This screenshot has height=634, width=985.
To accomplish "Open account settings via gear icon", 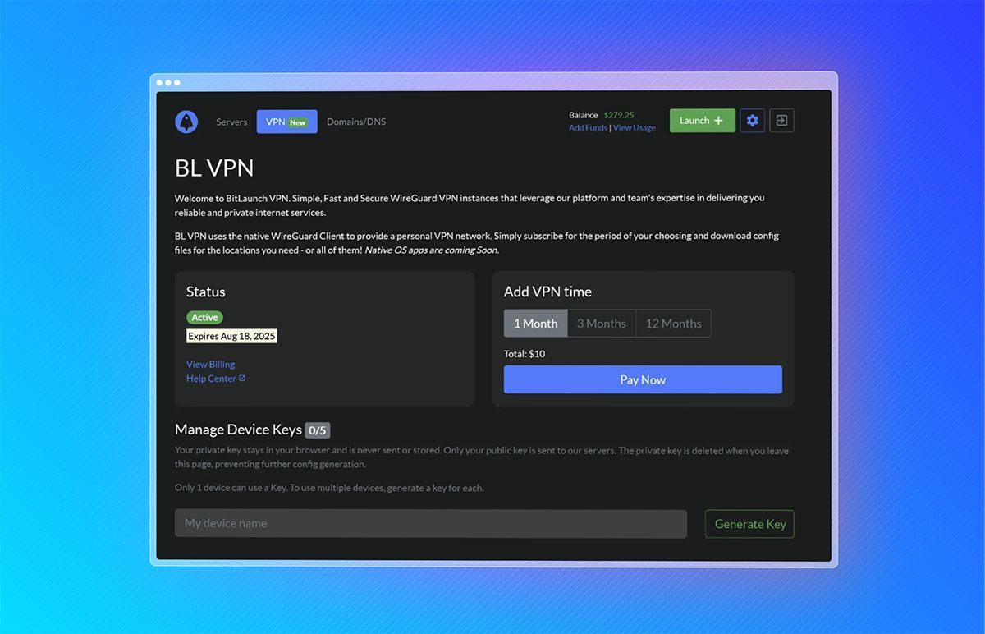I will coord(752,121).
